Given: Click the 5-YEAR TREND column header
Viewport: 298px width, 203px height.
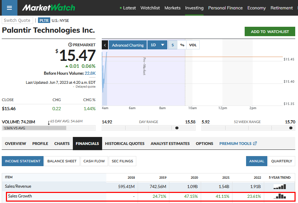Looking at the screenshot, I should click(x=280, y=177).
